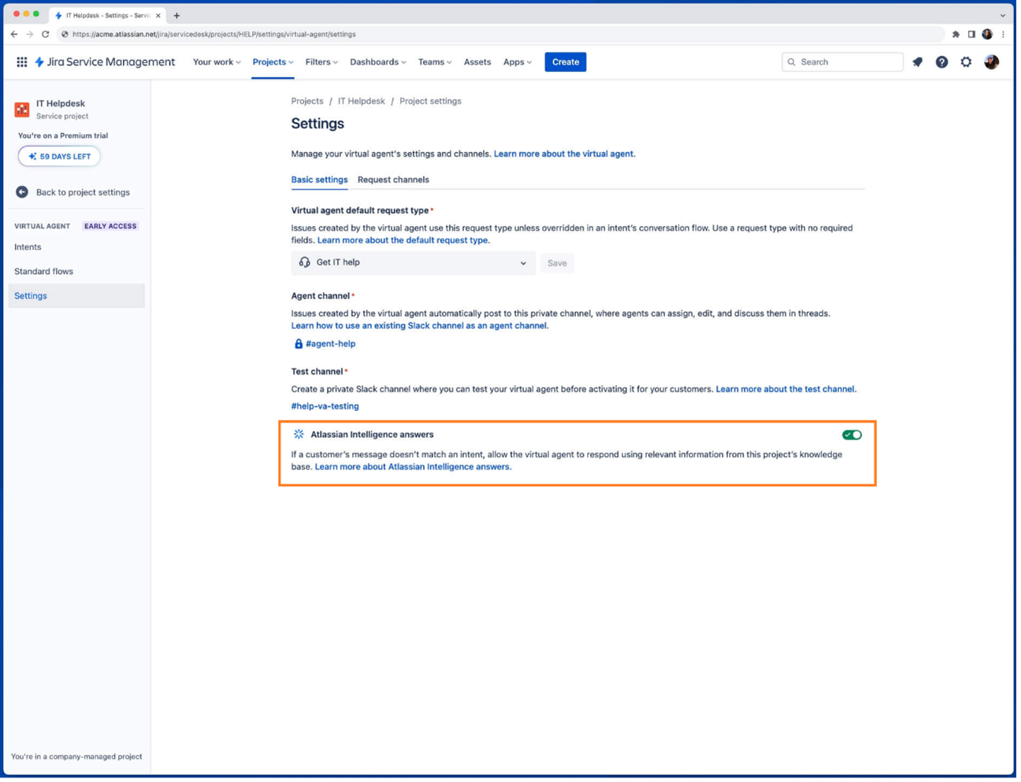Click the Atlassian Intelligence sparkle icon
1021x782 pixels.
(x=300, y=436)
